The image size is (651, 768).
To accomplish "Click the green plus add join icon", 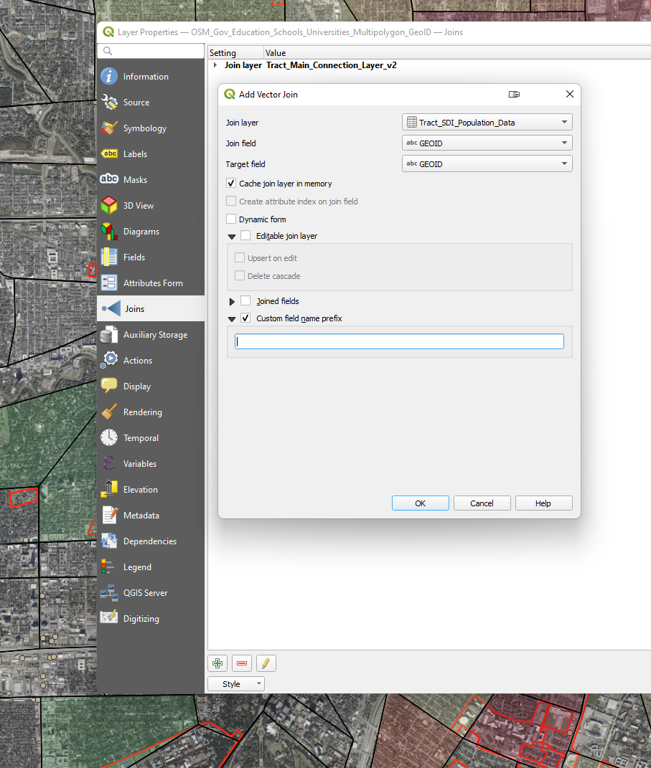I will coord(217,663).
